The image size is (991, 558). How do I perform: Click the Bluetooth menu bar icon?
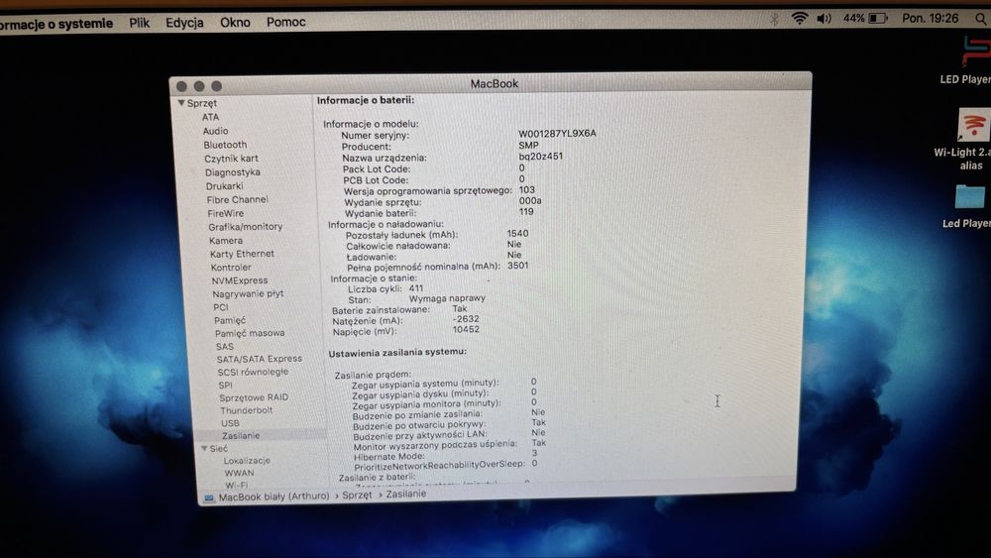tap(774, 19)
